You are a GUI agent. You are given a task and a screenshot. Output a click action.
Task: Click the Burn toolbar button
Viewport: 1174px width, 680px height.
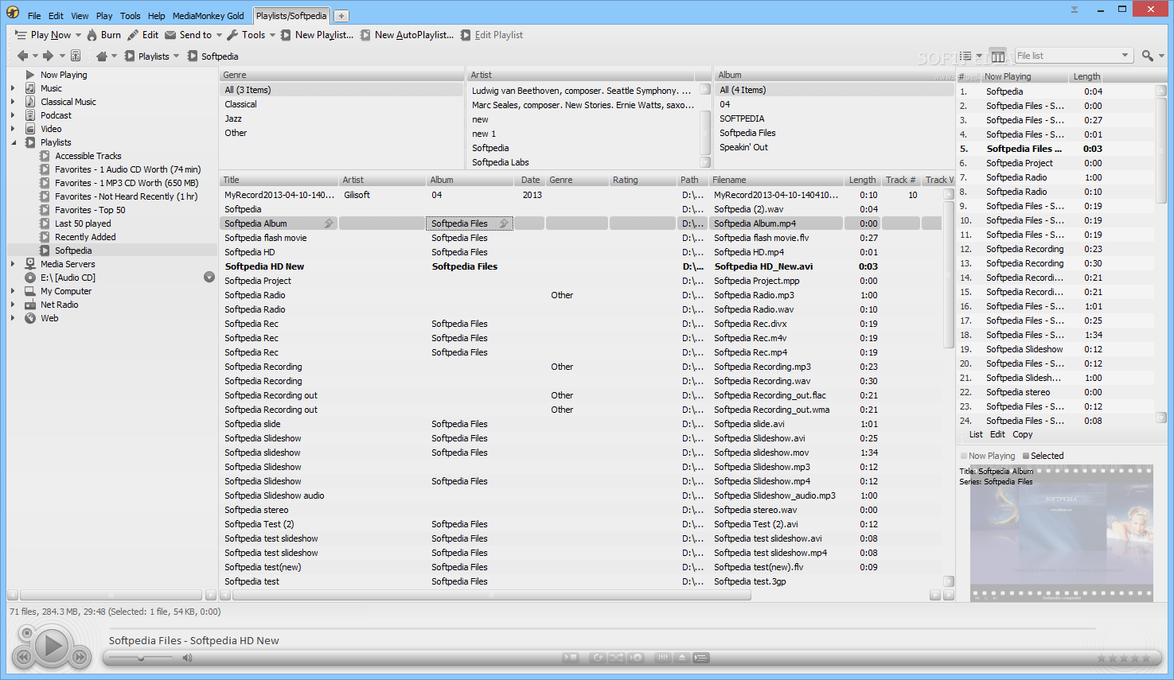[103, 35]
